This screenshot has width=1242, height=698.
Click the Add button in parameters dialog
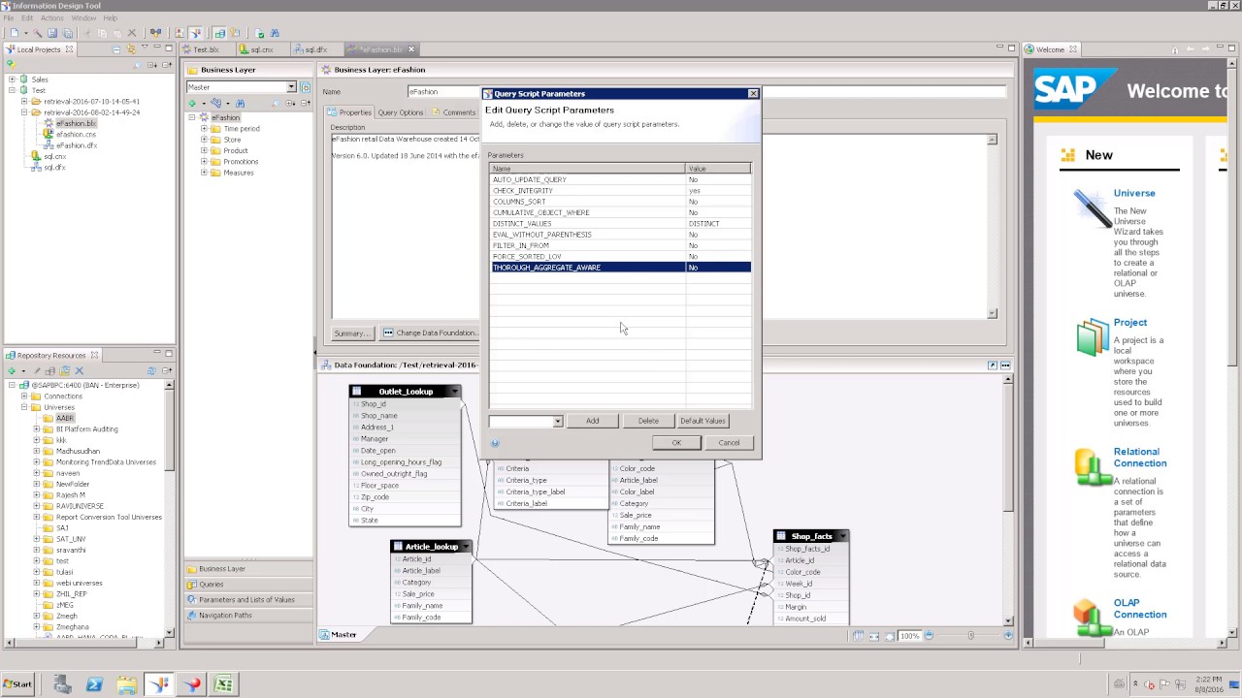(592, 421)
